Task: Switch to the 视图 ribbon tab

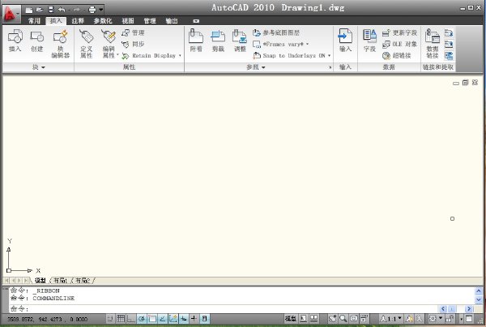Action: pyautogui.click(x=128, y=21)
